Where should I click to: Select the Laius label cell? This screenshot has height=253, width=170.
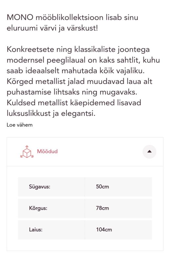[x=51, y=230]
